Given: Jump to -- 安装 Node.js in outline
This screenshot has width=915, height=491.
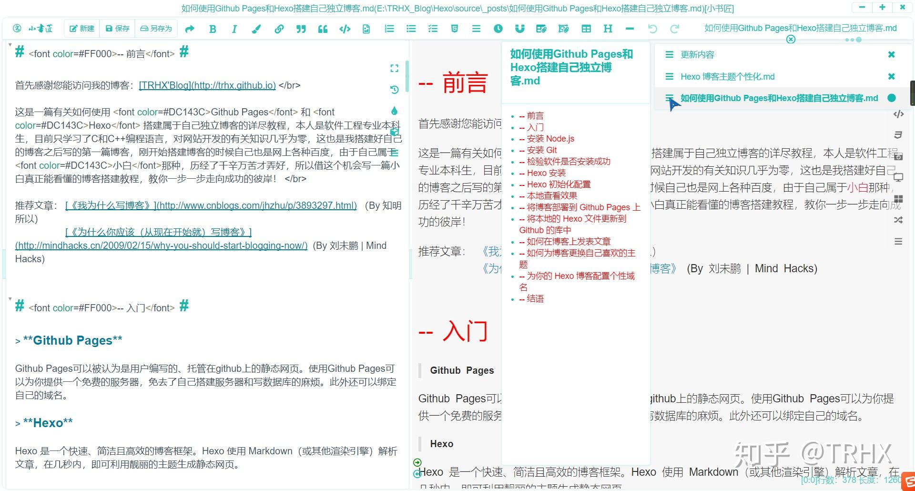Looking at the screenshot, I should click(547, 139).
